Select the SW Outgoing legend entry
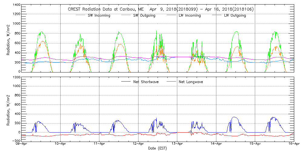This screenshot has height=151, width=303. click(144, 15)
